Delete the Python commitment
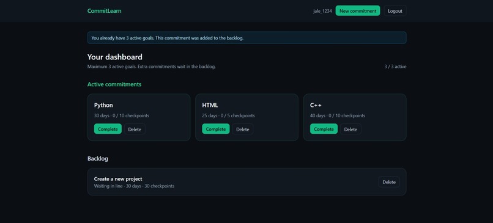 [x=135, y=129]
